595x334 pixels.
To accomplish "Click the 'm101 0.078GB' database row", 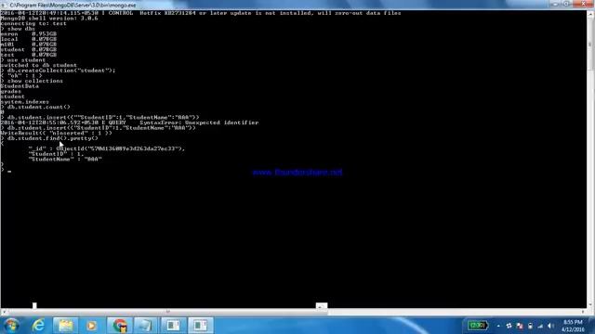I will coord(29,45).
